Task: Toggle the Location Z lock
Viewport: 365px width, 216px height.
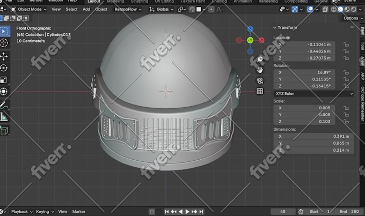Action: point(346,58)
